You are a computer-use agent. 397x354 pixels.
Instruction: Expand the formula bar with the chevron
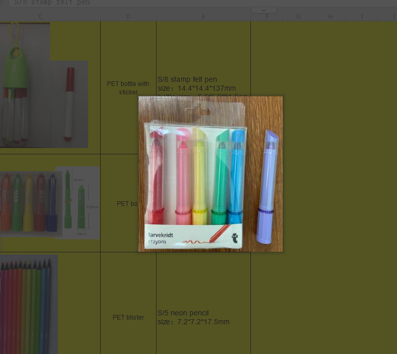(264, 10)
